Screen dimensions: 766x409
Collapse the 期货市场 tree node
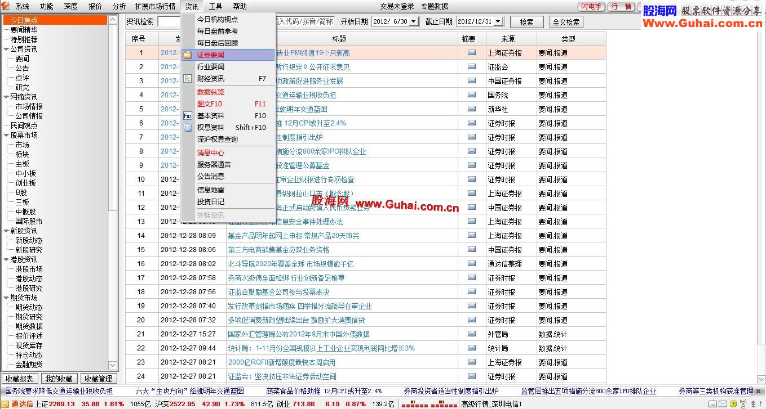coord(6,298)
